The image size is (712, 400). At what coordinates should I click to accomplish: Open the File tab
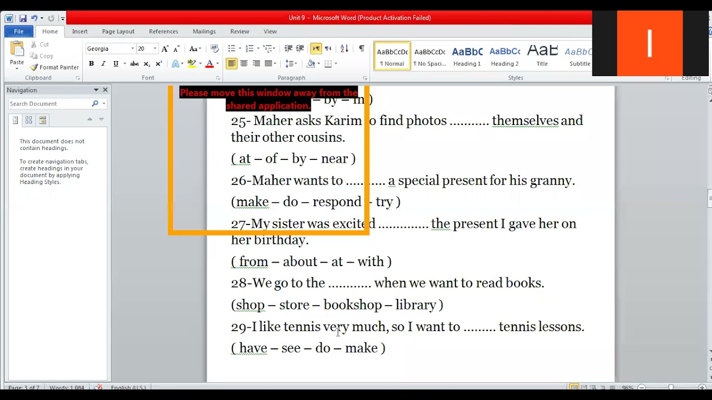tap(19, 32)
